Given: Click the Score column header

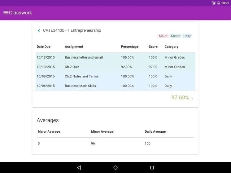Looking at the screenshot, I should 153,46.
